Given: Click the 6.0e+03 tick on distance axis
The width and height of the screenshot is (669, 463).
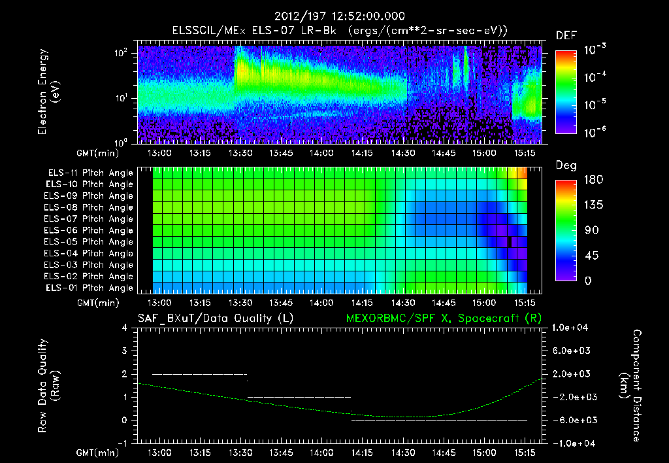Looking at the screenshot, I should pyautogui.click(x=572, y=351).
